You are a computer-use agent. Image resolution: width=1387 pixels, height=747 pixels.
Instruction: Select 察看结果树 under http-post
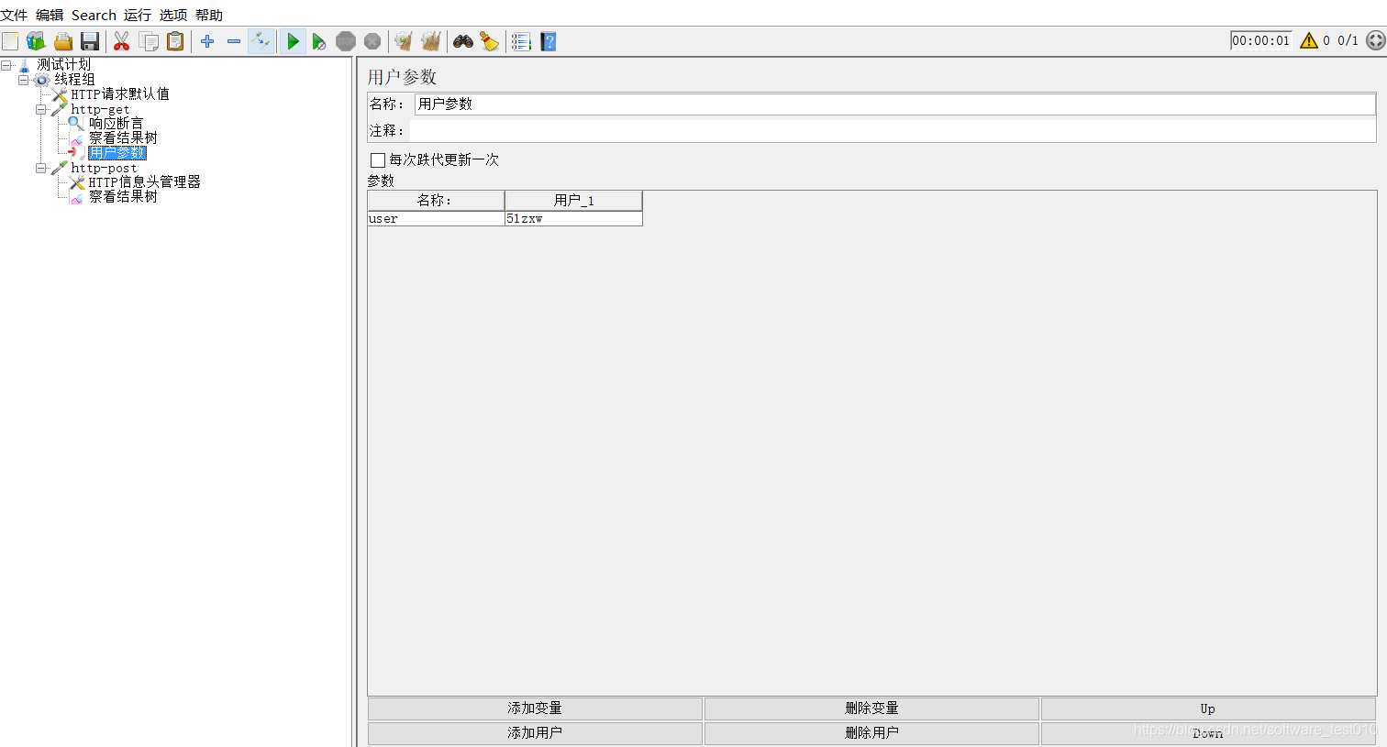pos(123,196)
